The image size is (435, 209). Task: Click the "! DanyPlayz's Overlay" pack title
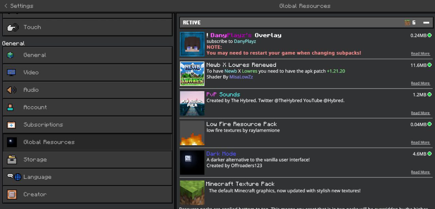(x=244, y=35)
